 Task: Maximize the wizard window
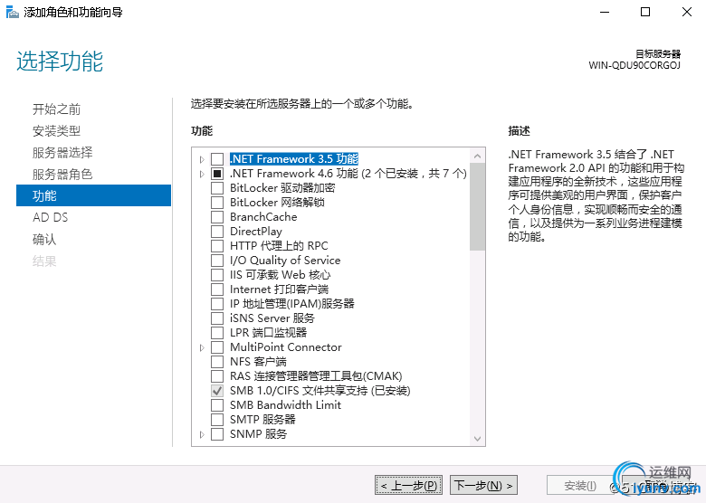coord(645,12)
